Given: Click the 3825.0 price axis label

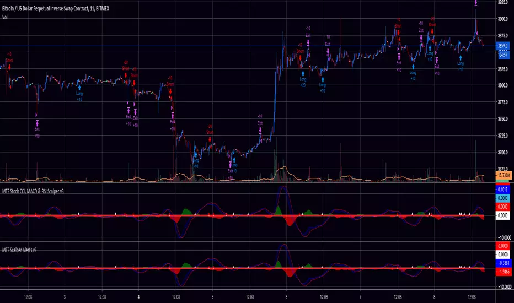Looking at the screenshot, I should 502,69.
